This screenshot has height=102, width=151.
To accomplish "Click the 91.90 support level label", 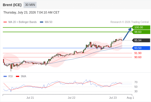I will point(138,53).
